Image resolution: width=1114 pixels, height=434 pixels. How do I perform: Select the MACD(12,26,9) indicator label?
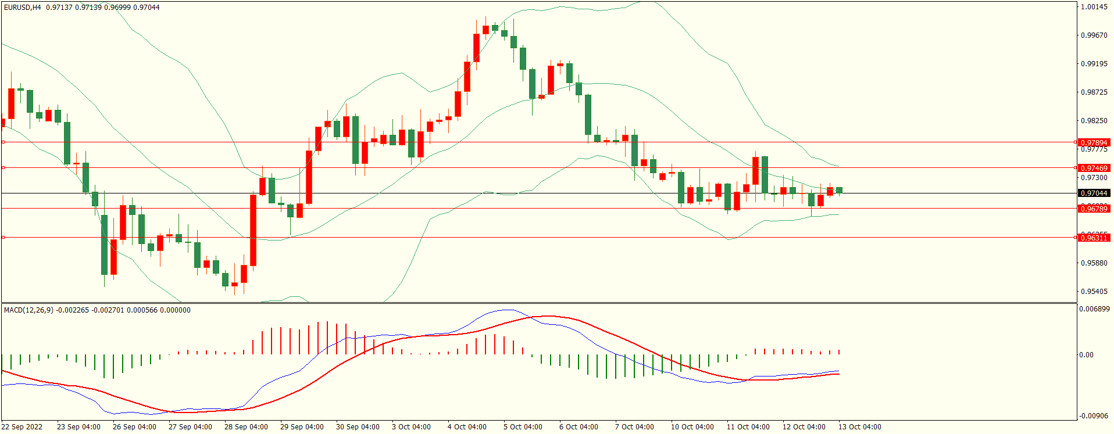click(x=28, y=310)
